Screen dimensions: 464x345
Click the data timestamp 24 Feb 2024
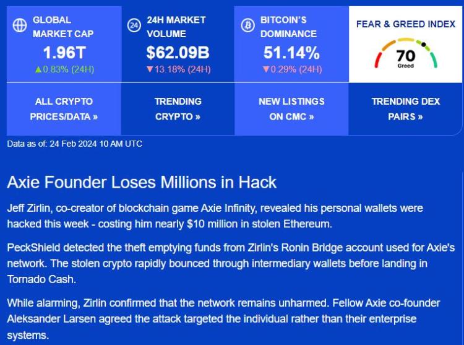[73, 144]
